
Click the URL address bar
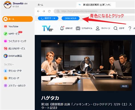(x=94, y=11)
